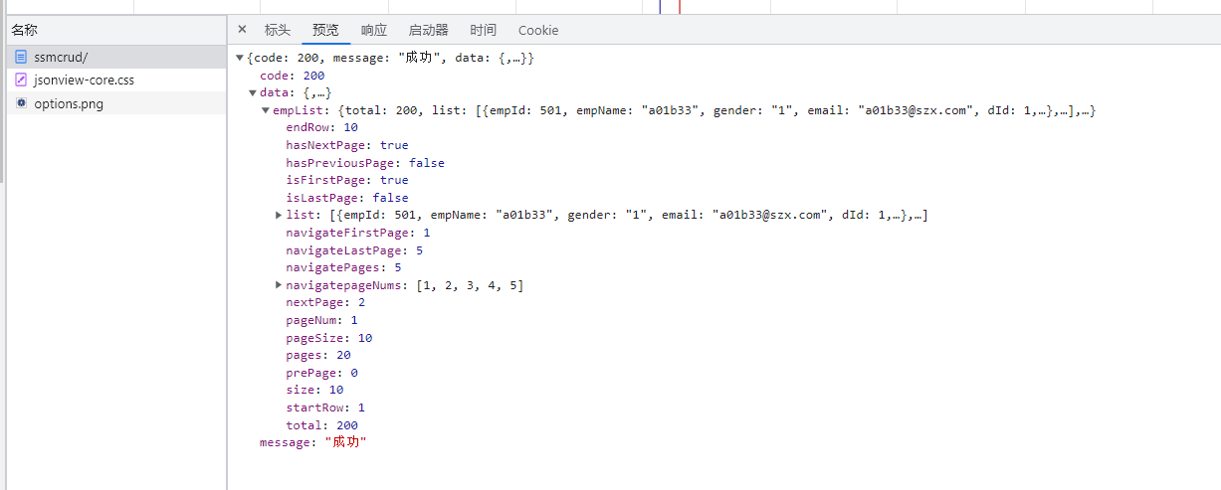Screen dimensions: 1221x490
Task: Click the total: 200 line
Action: (x=321, y=425)
